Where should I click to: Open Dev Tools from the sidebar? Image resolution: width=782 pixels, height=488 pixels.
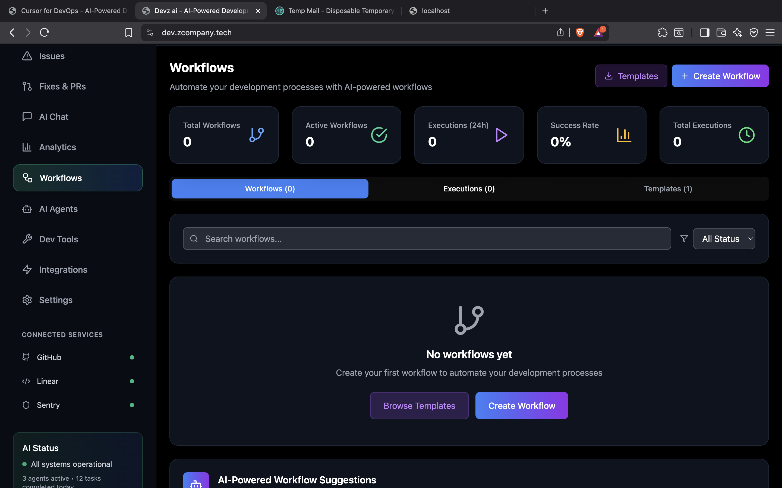(x=58, y=239)
